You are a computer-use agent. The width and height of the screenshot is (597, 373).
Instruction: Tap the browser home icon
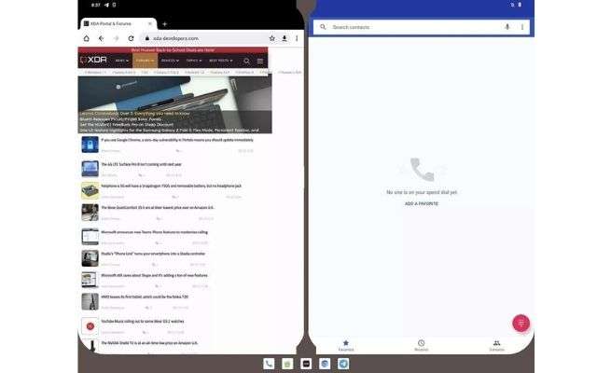tap(87, 38)
